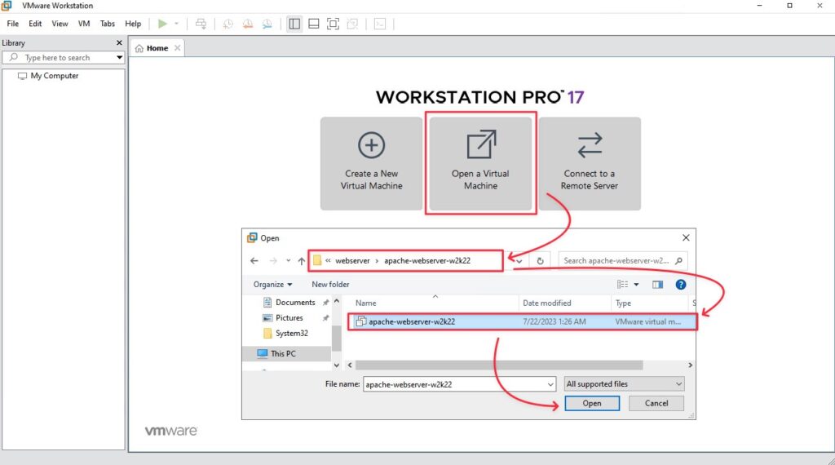Click the forward arrow in Open dialog
835x465 pixels.
273,261
